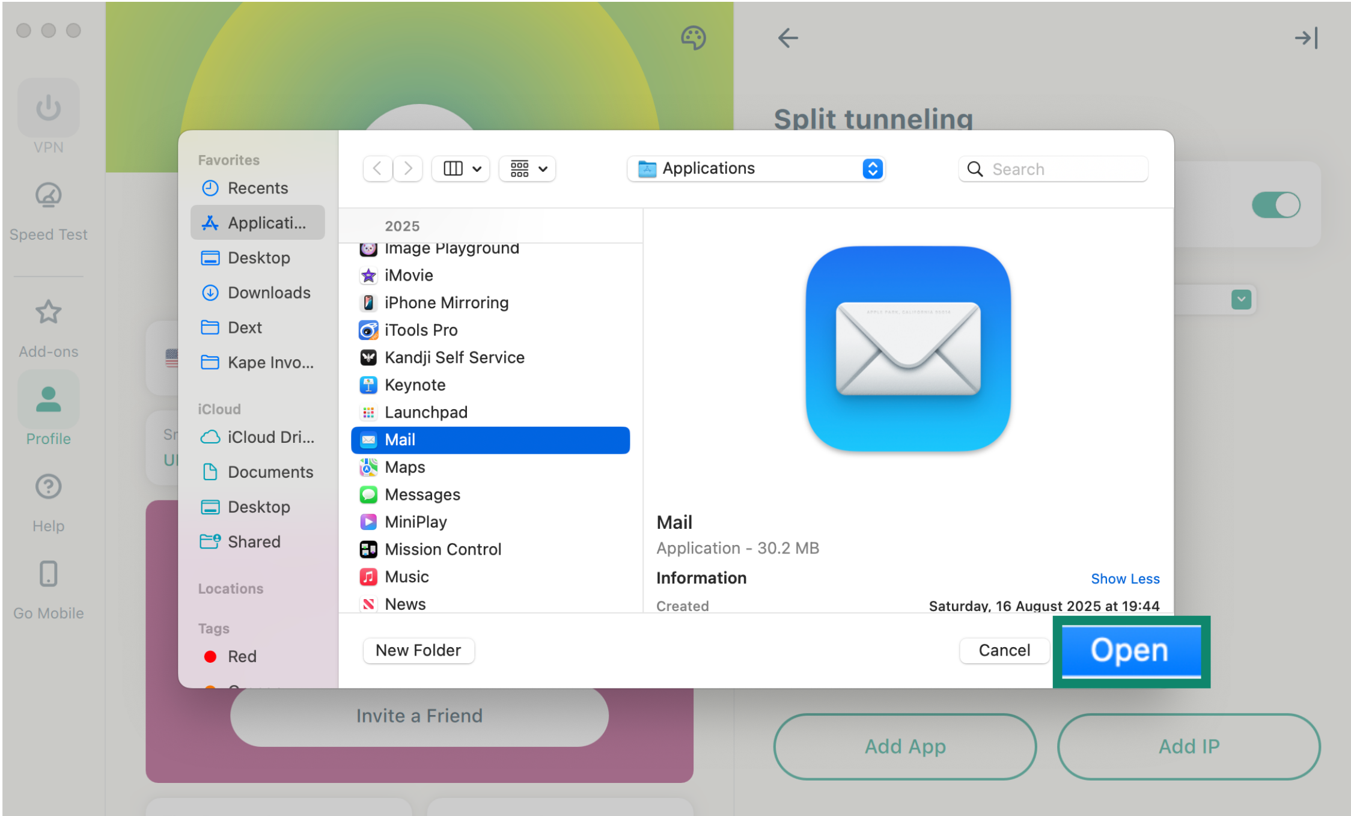
Task: Select Downloads in Favorites sidebar
Action: 269,293
